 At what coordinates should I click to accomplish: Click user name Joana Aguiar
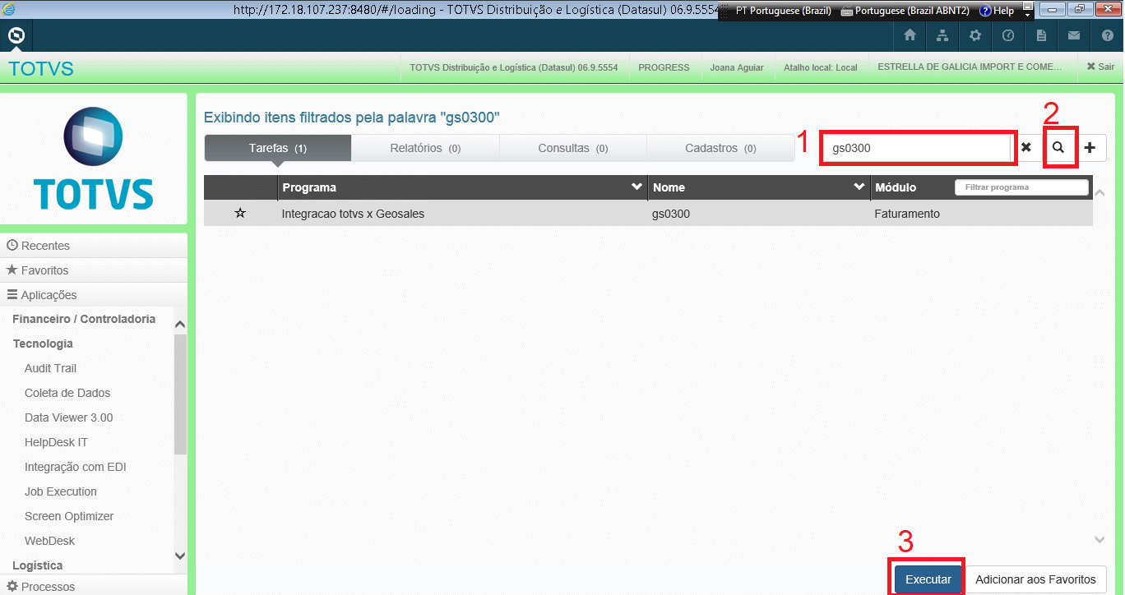pyautogui.click(x=737, y=67)
